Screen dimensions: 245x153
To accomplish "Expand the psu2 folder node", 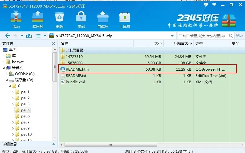I will [x=13, y=98].
